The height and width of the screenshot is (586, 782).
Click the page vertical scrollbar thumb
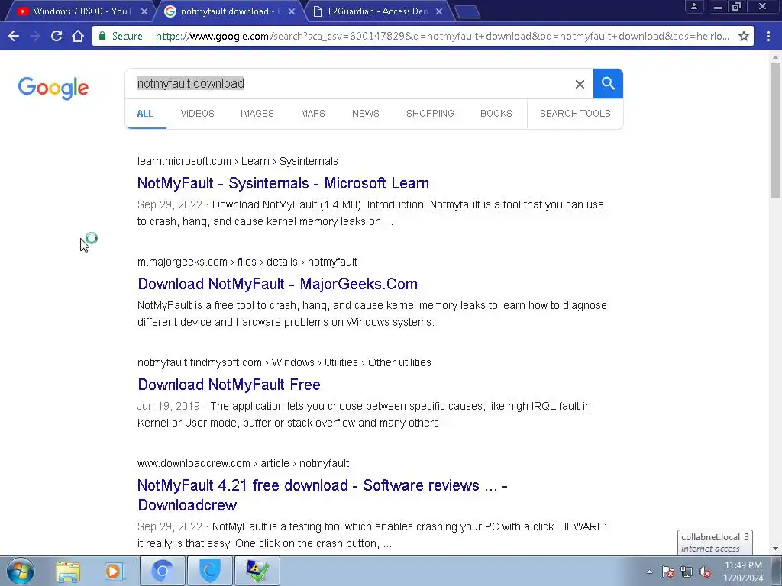click(x=775, y=130)
